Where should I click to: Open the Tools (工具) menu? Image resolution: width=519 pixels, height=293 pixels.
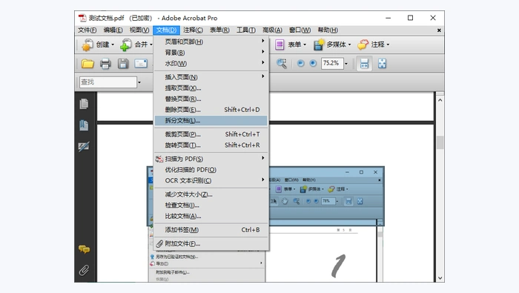pyautogui.click(x=245, y=30)
